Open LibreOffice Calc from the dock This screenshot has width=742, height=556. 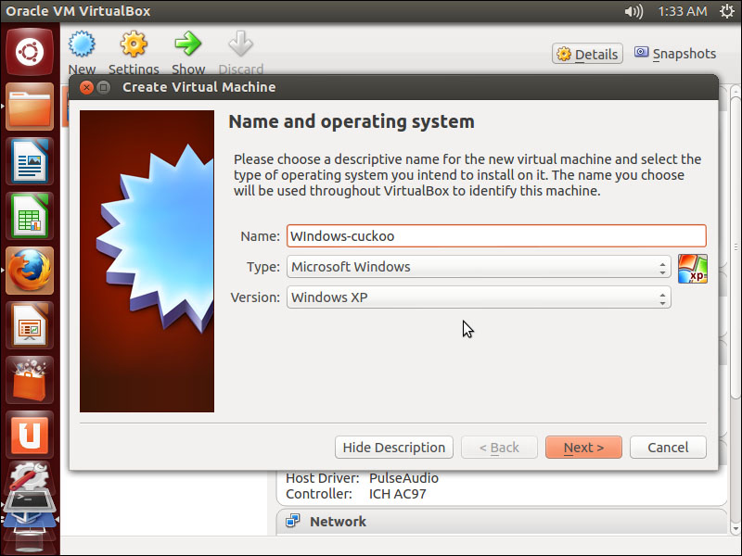coord(30,216)
